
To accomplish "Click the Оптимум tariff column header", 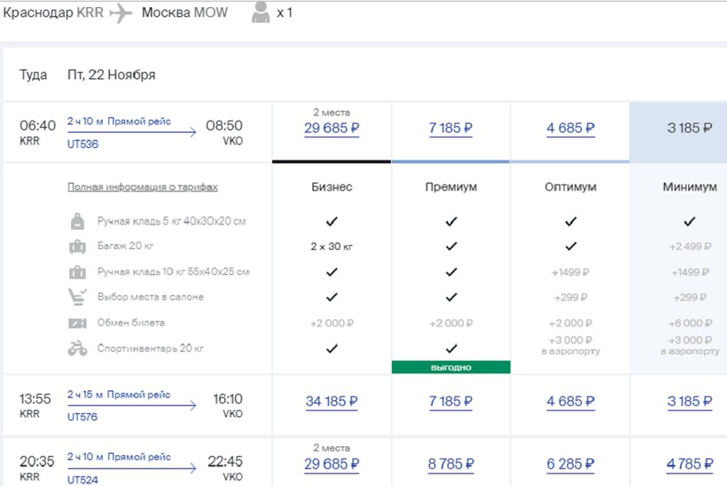I will (x=570, y=187).
